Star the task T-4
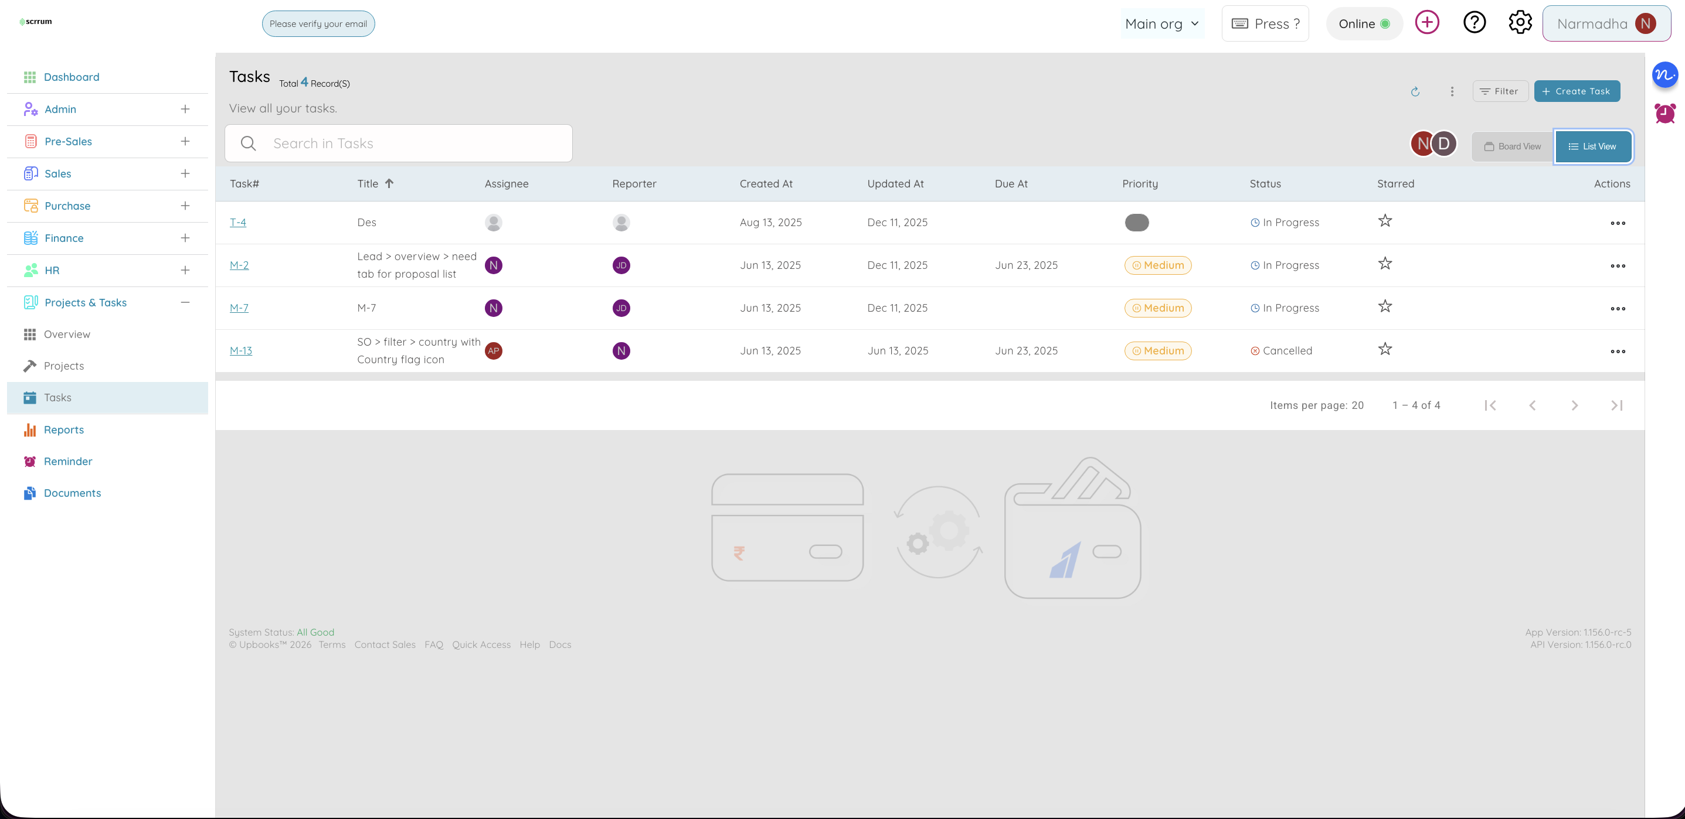 [1385, 221]
